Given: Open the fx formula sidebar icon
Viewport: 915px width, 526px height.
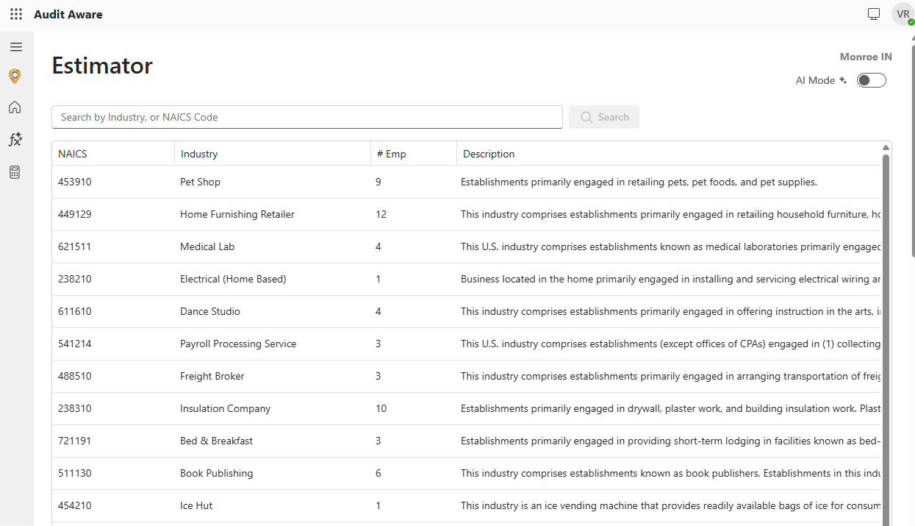Looking at the screenshot, I should (15, 139).
